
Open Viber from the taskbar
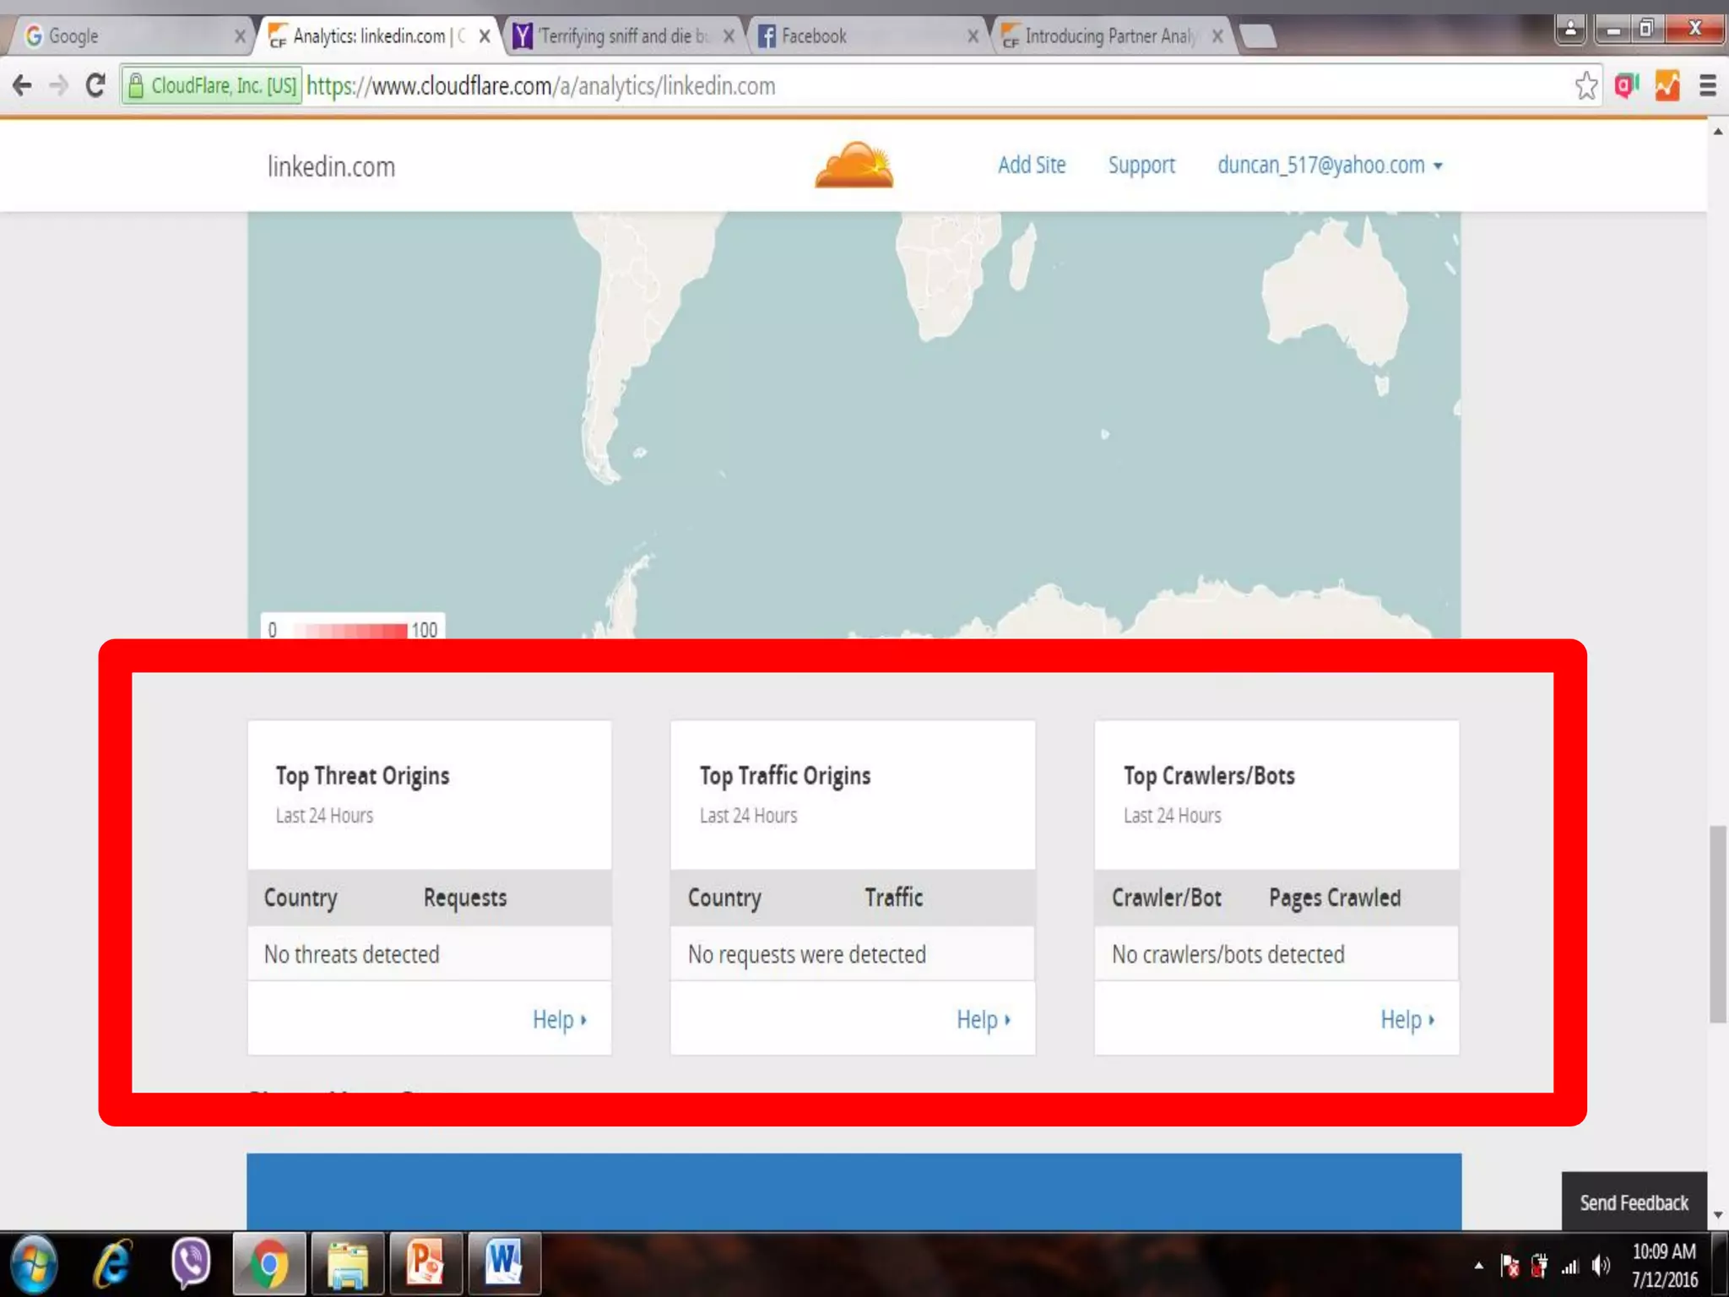point(190,1263)
